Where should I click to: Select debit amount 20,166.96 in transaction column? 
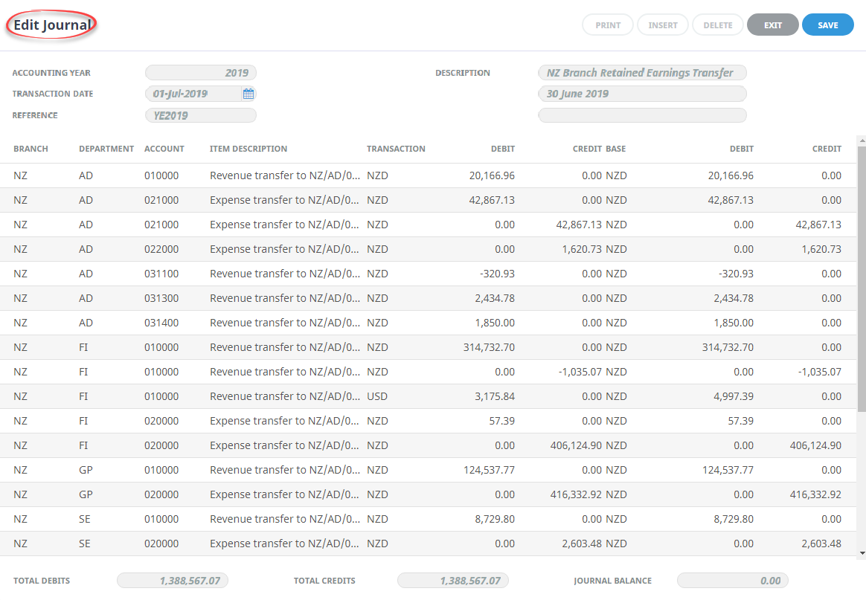point(492,175)
